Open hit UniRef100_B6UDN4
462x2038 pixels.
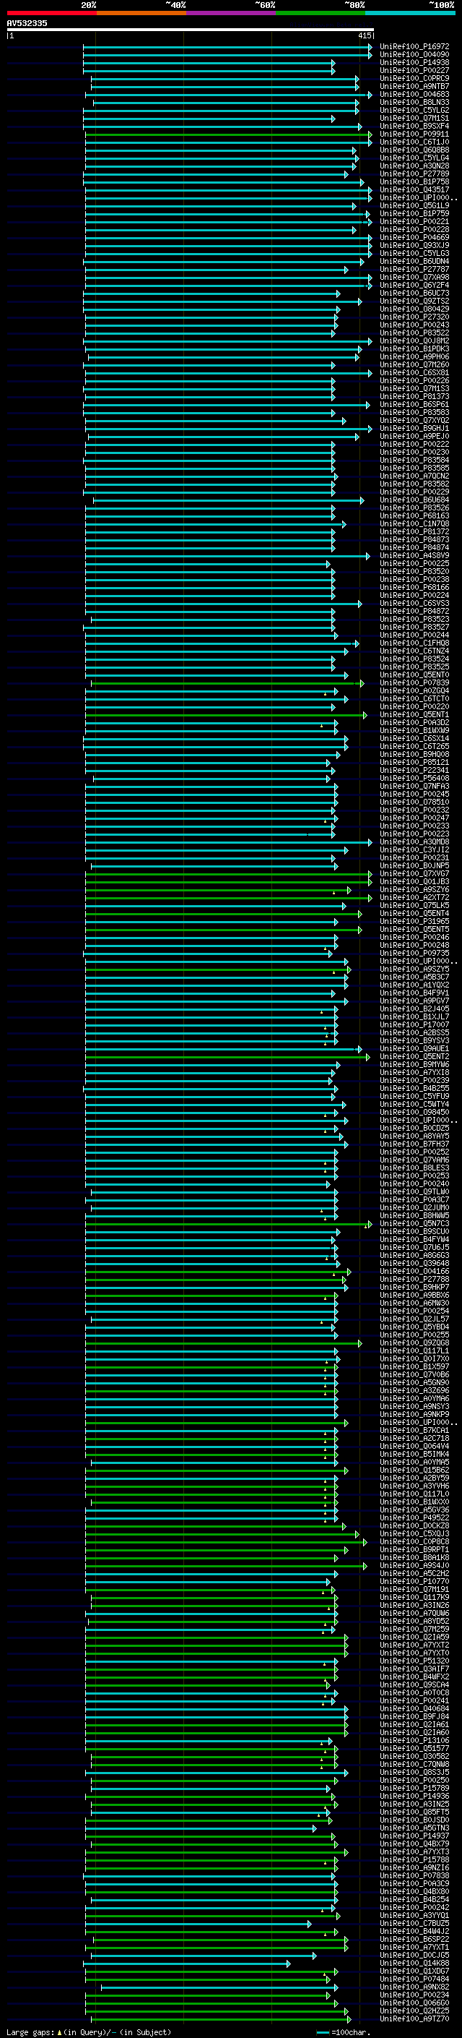(x=414, y=261)
